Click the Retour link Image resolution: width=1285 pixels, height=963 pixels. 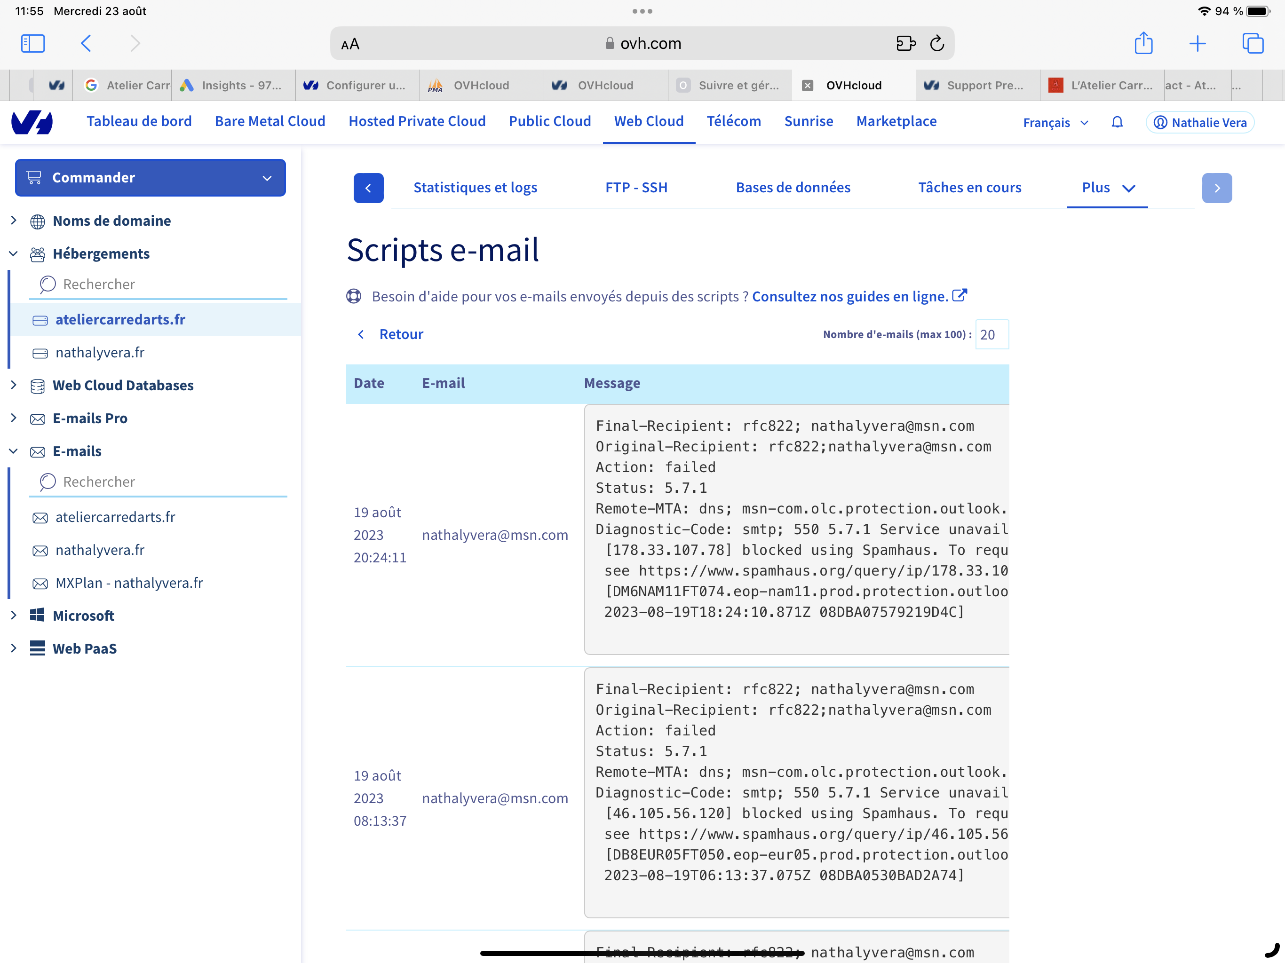(400, 334)
